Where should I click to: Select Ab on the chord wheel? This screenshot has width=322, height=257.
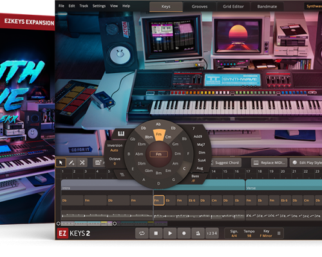(158, 124)
